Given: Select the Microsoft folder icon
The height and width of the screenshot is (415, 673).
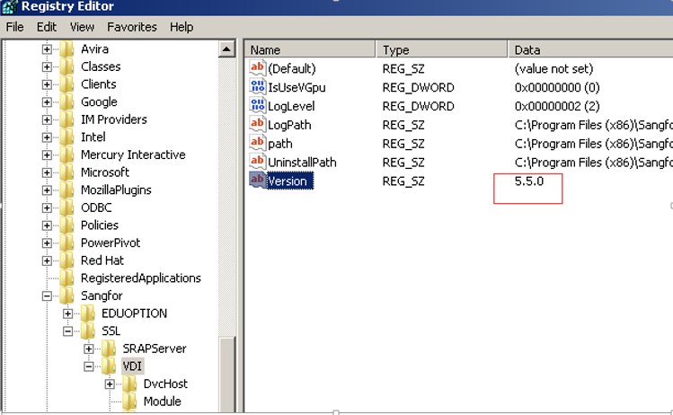Looking at the screenshot, I should point(66,172).
